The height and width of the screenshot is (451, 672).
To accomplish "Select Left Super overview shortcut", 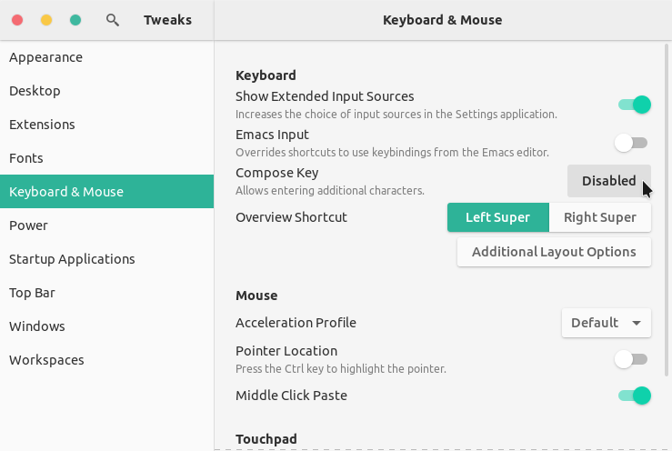I will tap(497, 217).
